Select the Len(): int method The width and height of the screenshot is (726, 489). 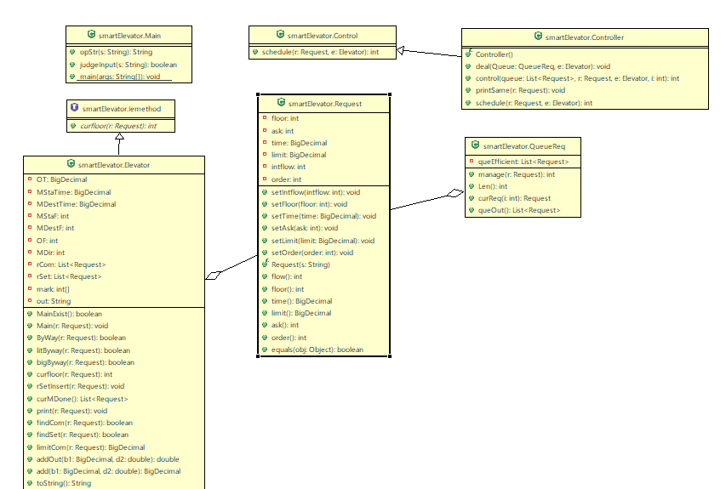(x=493, y=186)
